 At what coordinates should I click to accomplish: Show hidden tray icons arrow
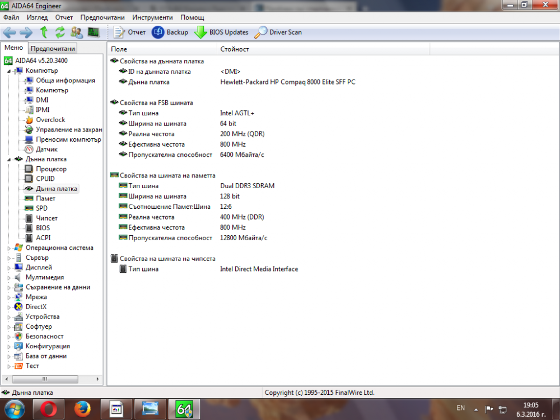[475, 409]
